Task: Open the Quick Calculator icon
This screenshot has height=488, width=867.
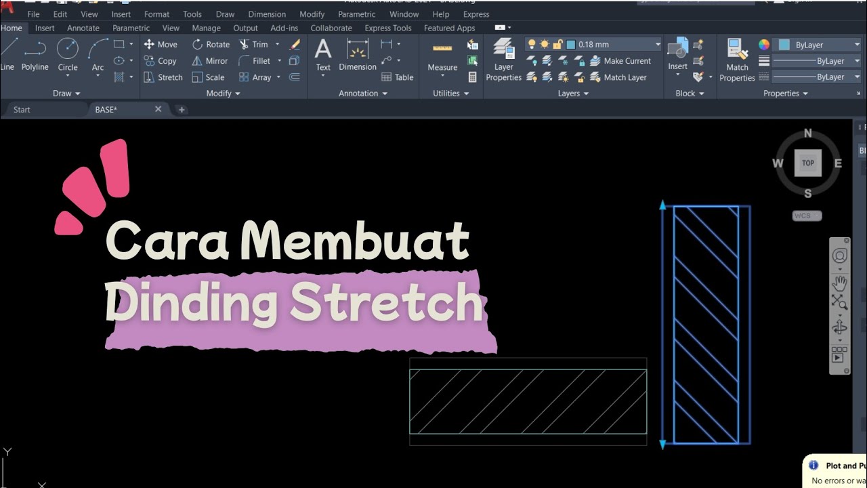Action: (x=473, y=77)
